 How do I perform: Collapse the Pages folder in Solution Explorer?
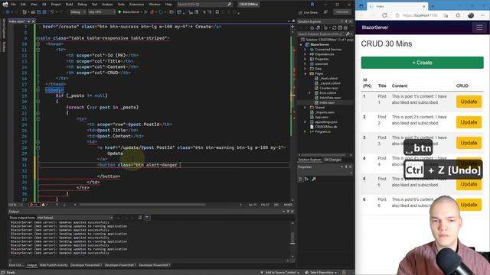305,73
